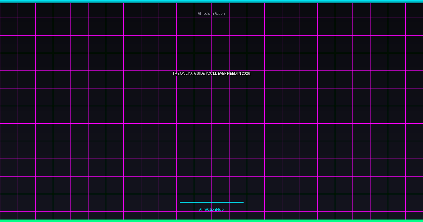
Task: Click the word "YOU'LL" in the headline
Action: 211,73
